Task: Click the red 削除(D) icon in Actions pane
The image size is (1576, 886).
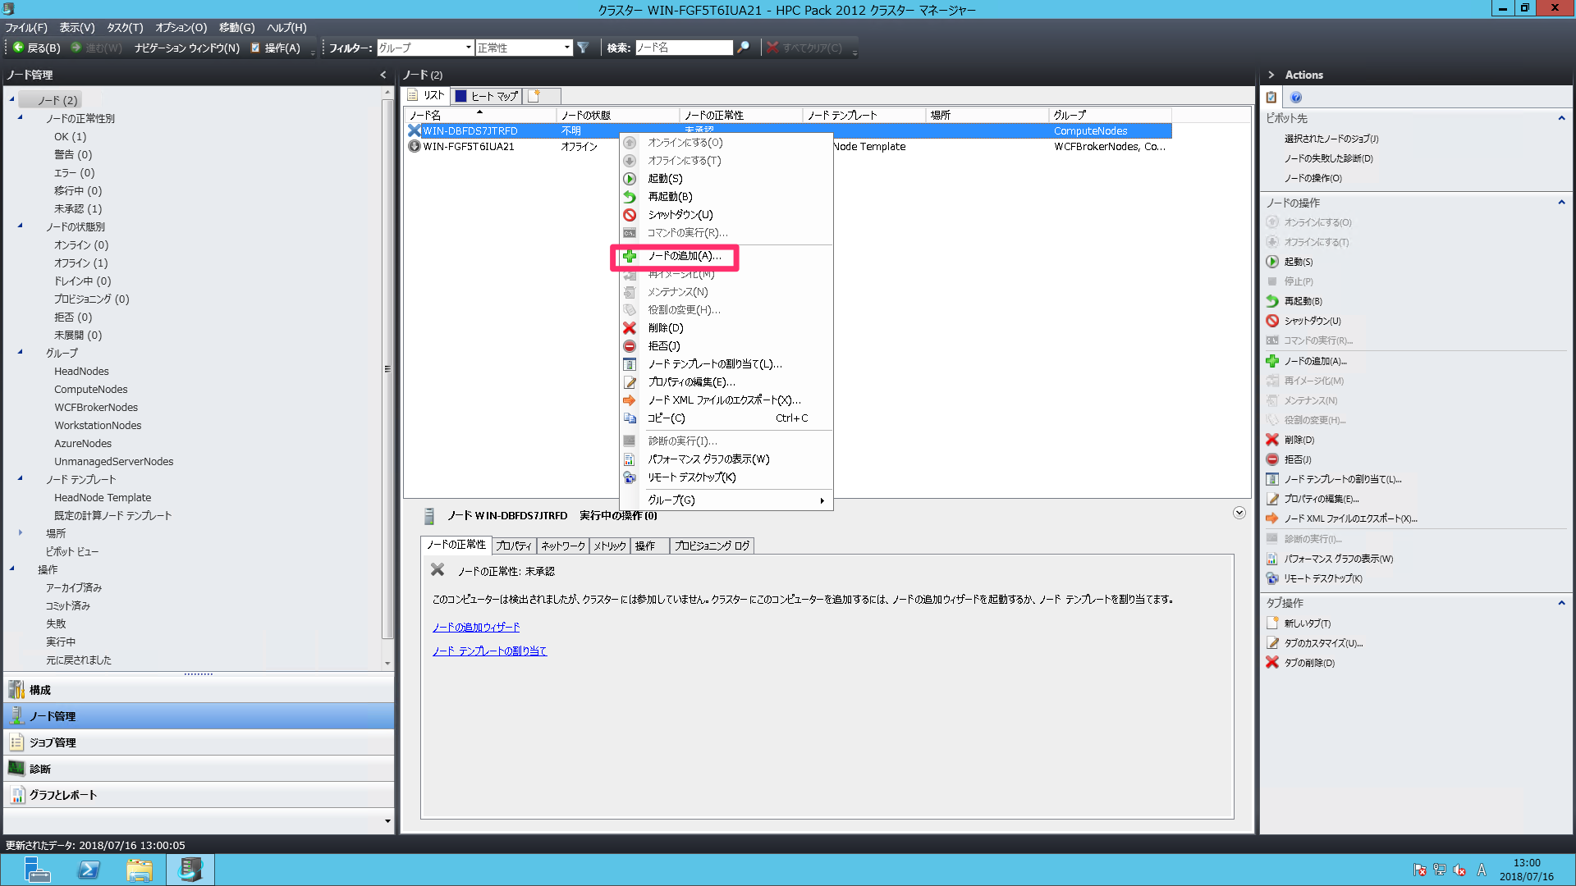Action: point(1272,440)
